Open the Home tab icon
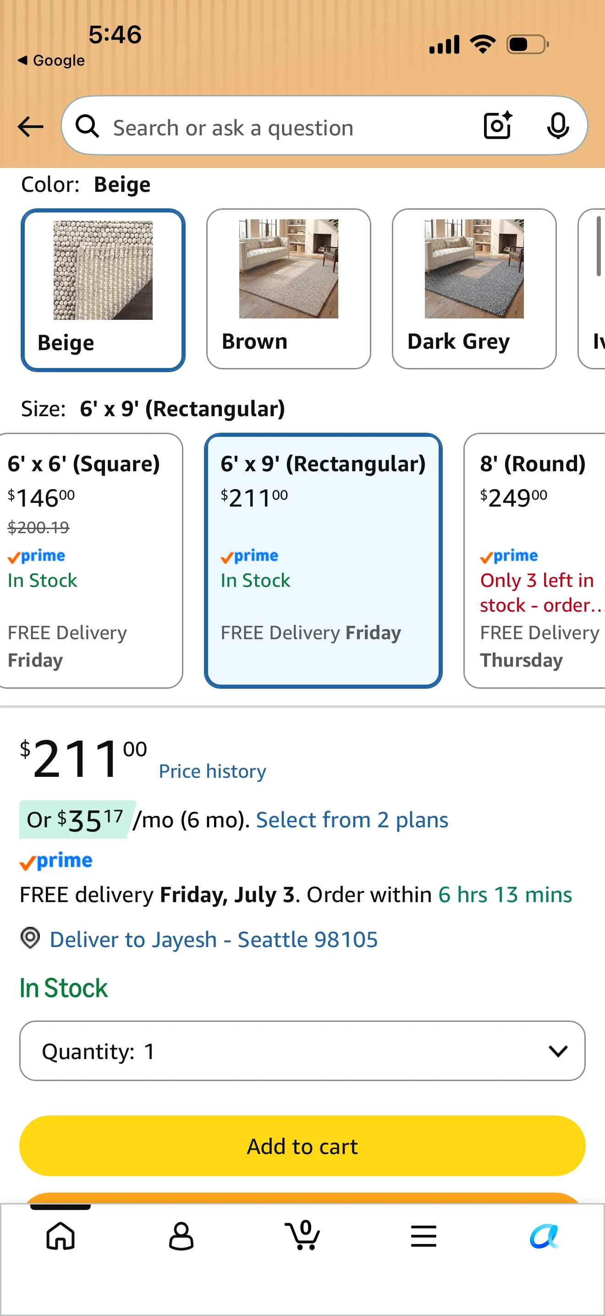 [x=60, y=1235]
